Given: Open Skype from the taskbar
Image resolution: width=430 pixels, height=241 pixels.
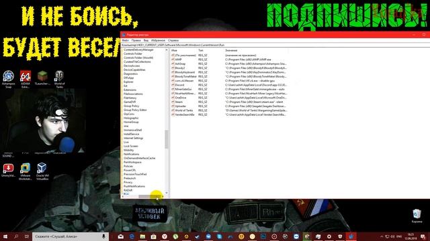Looking at the screenshot, I should [220, 236].
